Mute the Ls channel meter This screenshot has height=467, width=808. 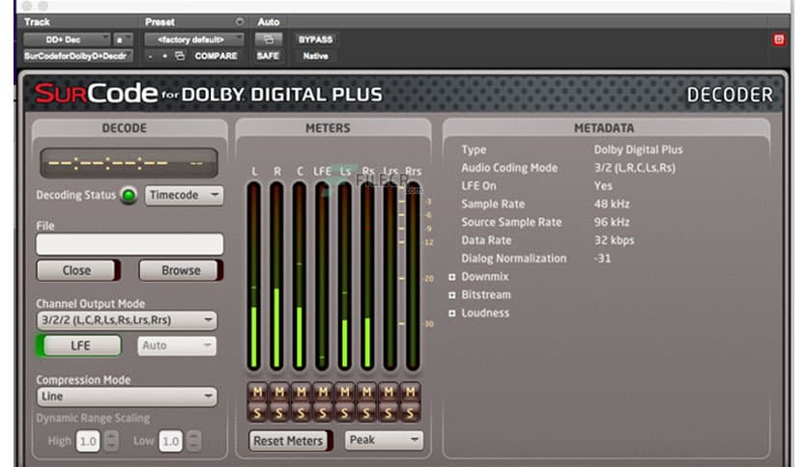[345, 393]
